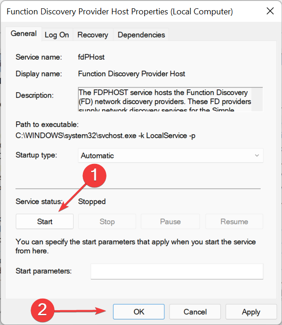Confirm changes with the OK button
Screen dimensions: 282x325
(x=139, y=312)
